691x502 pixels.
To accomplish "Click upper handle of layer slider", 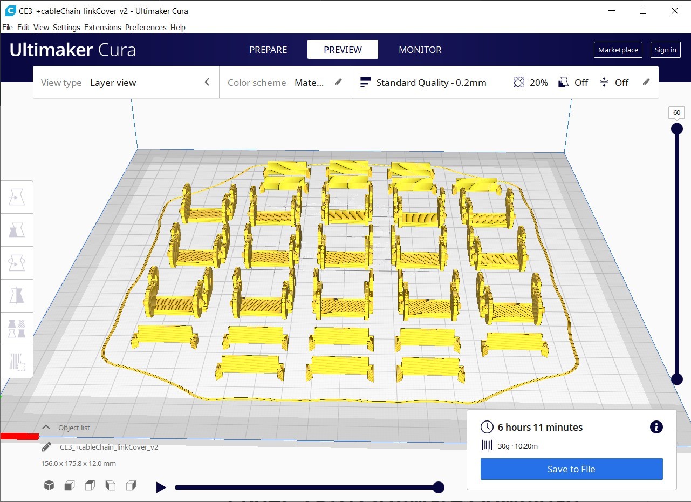I will point(676,128).
